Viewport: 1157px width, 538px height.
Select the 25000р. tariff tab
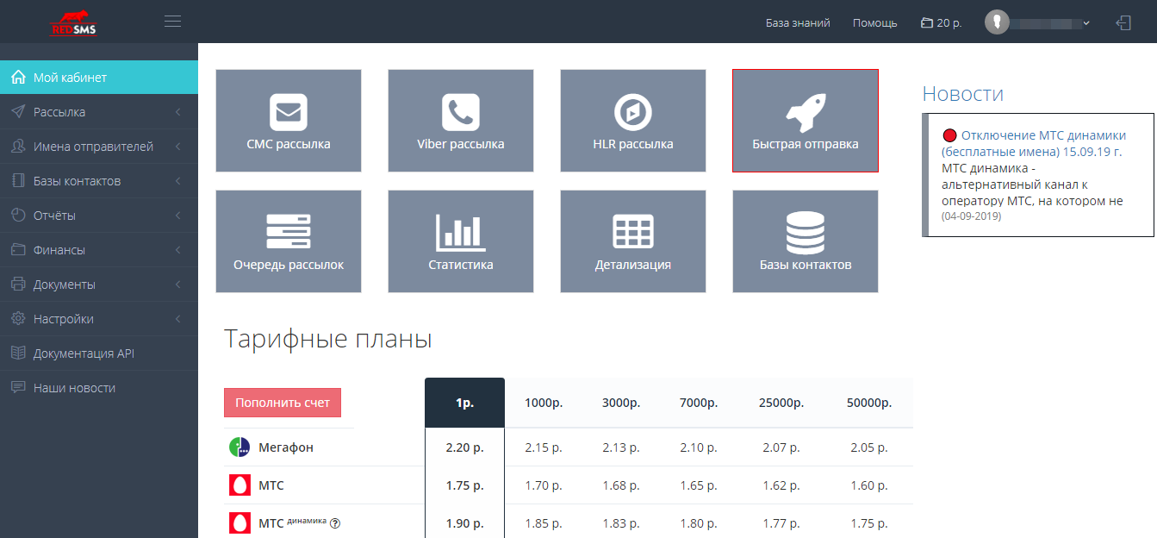point(781,403)
